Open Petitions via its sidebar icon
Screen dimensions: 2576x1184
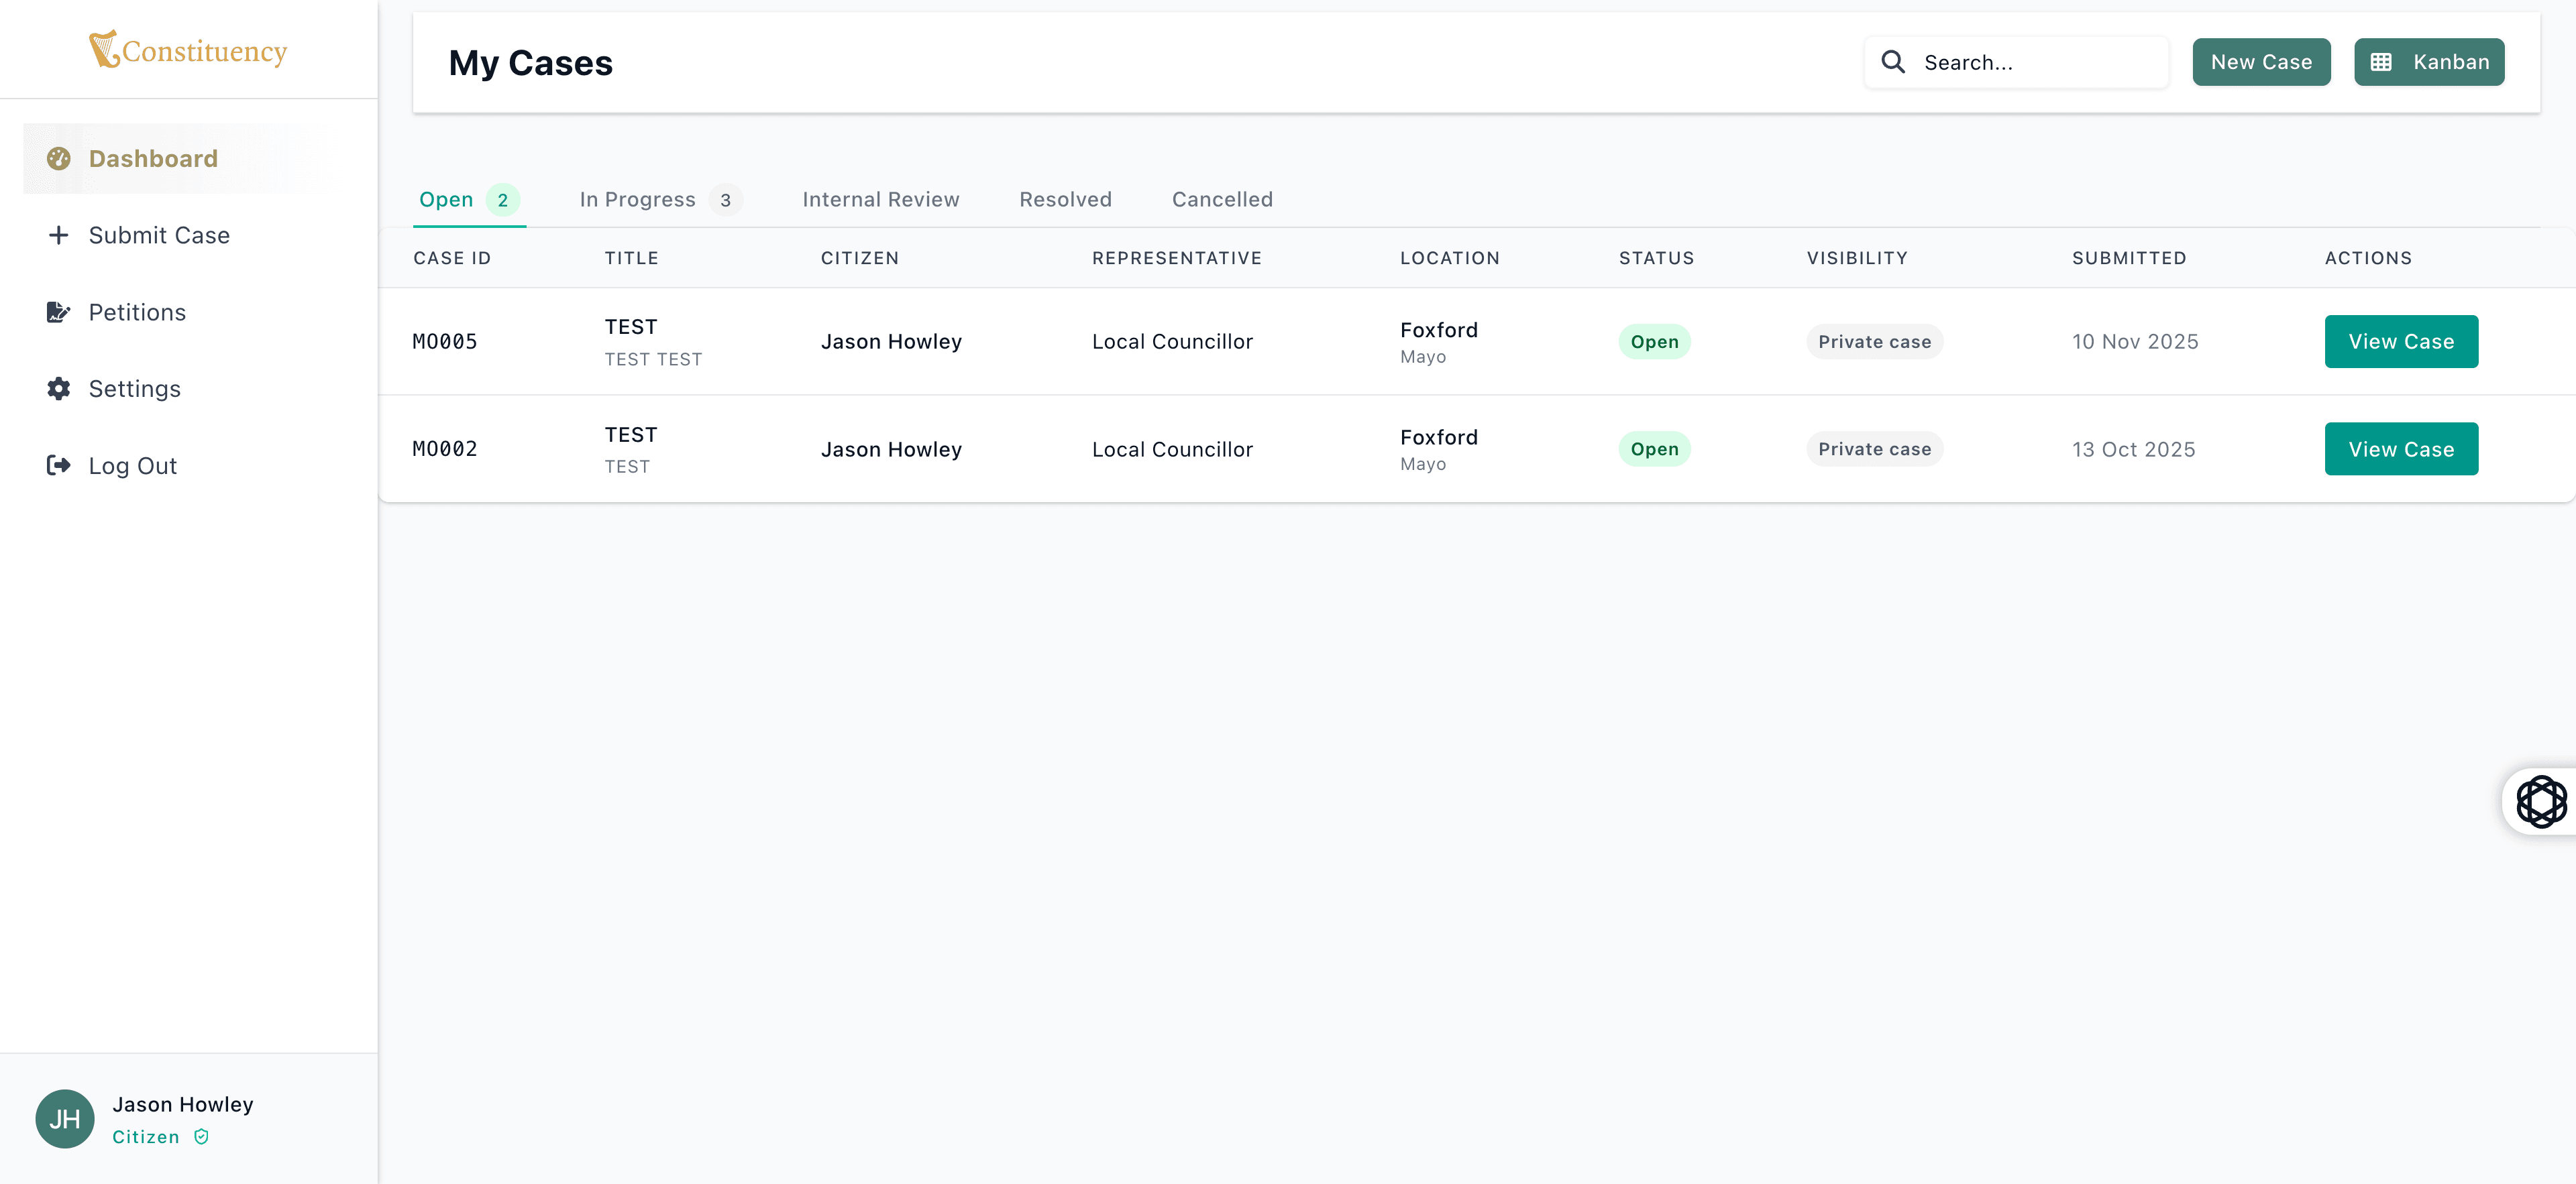tap(58, 310)
